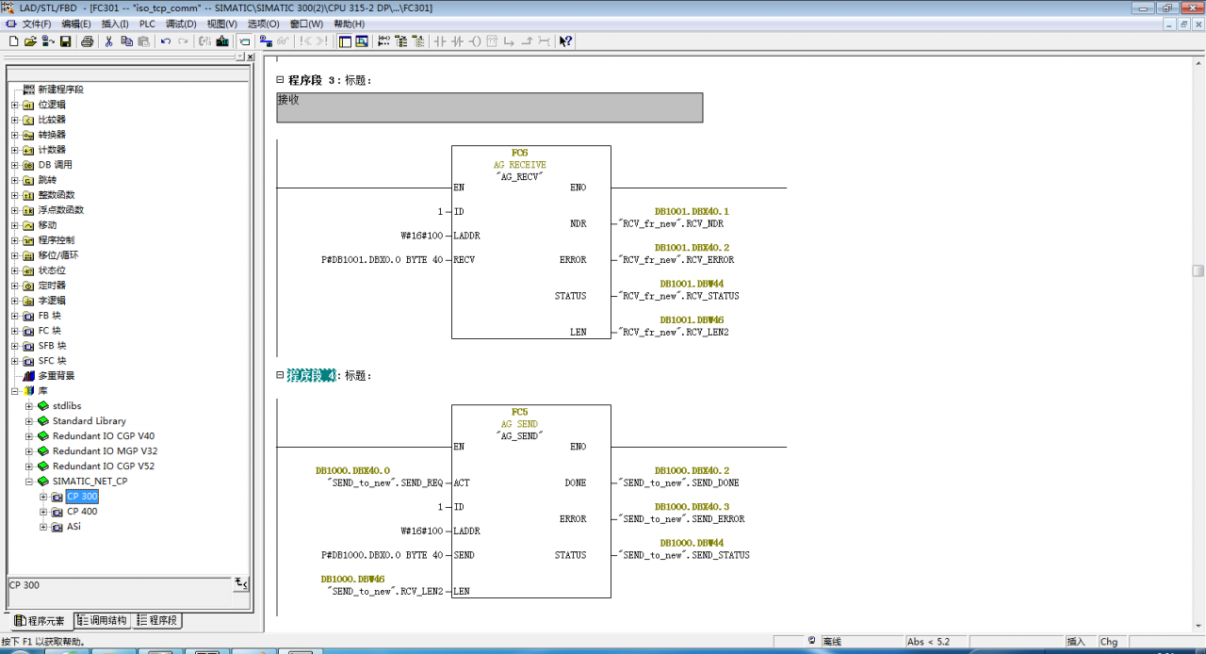Open the PLC menu

pyautogui.click(x=147, y=24)
